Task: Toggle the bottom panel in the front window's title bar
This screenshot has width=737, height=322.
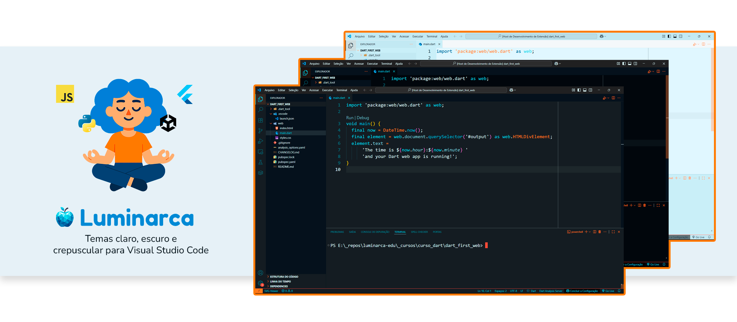Action: 585,90
